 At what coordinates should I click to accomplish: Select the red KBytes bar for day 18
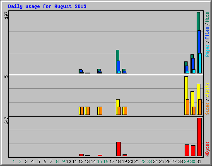[x=118, y=149]
